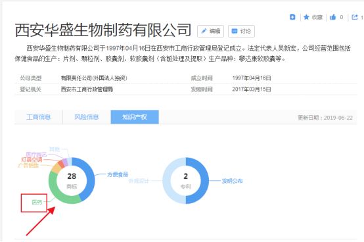Click the 其他 label above trademark chart

[55, 149]
